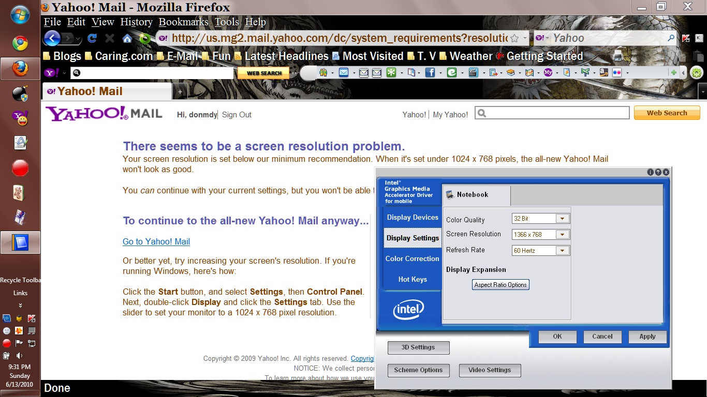Click the Intel dialog info 'i' icon

pos(651,172)
